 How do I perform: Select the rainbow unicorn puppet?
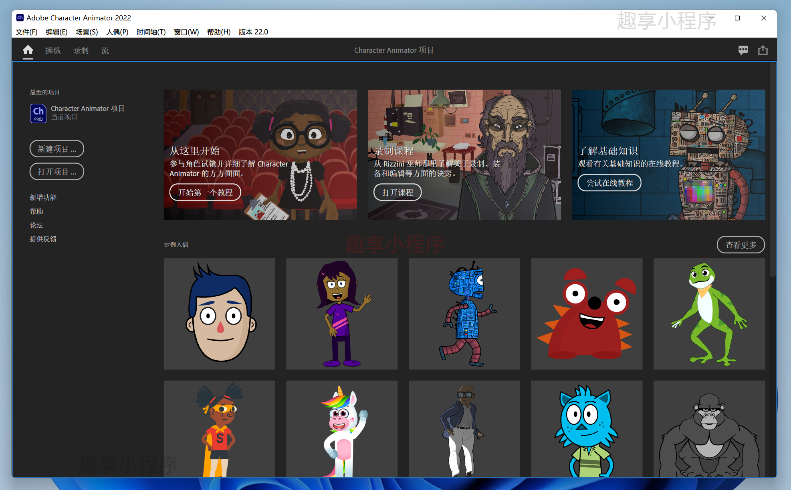(x=342, y=429)
